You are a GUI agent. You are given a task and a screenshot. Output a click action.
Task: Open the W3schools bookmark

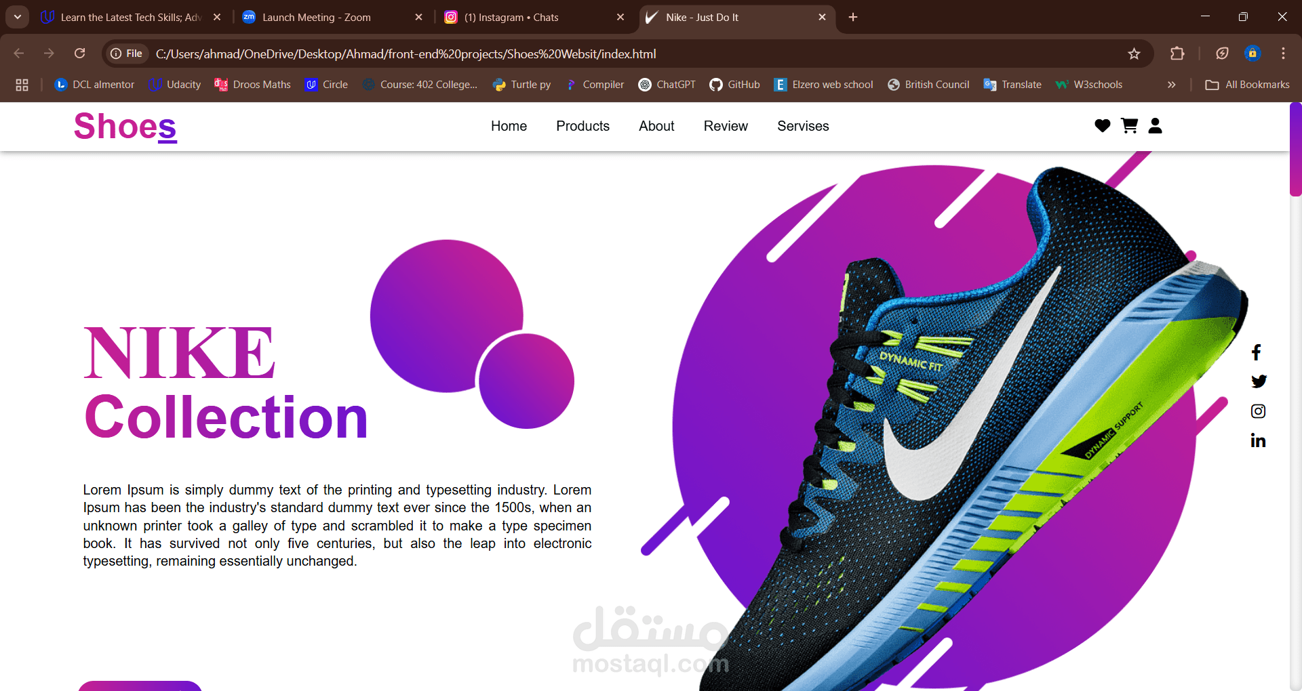click(x=1089, y=85)
